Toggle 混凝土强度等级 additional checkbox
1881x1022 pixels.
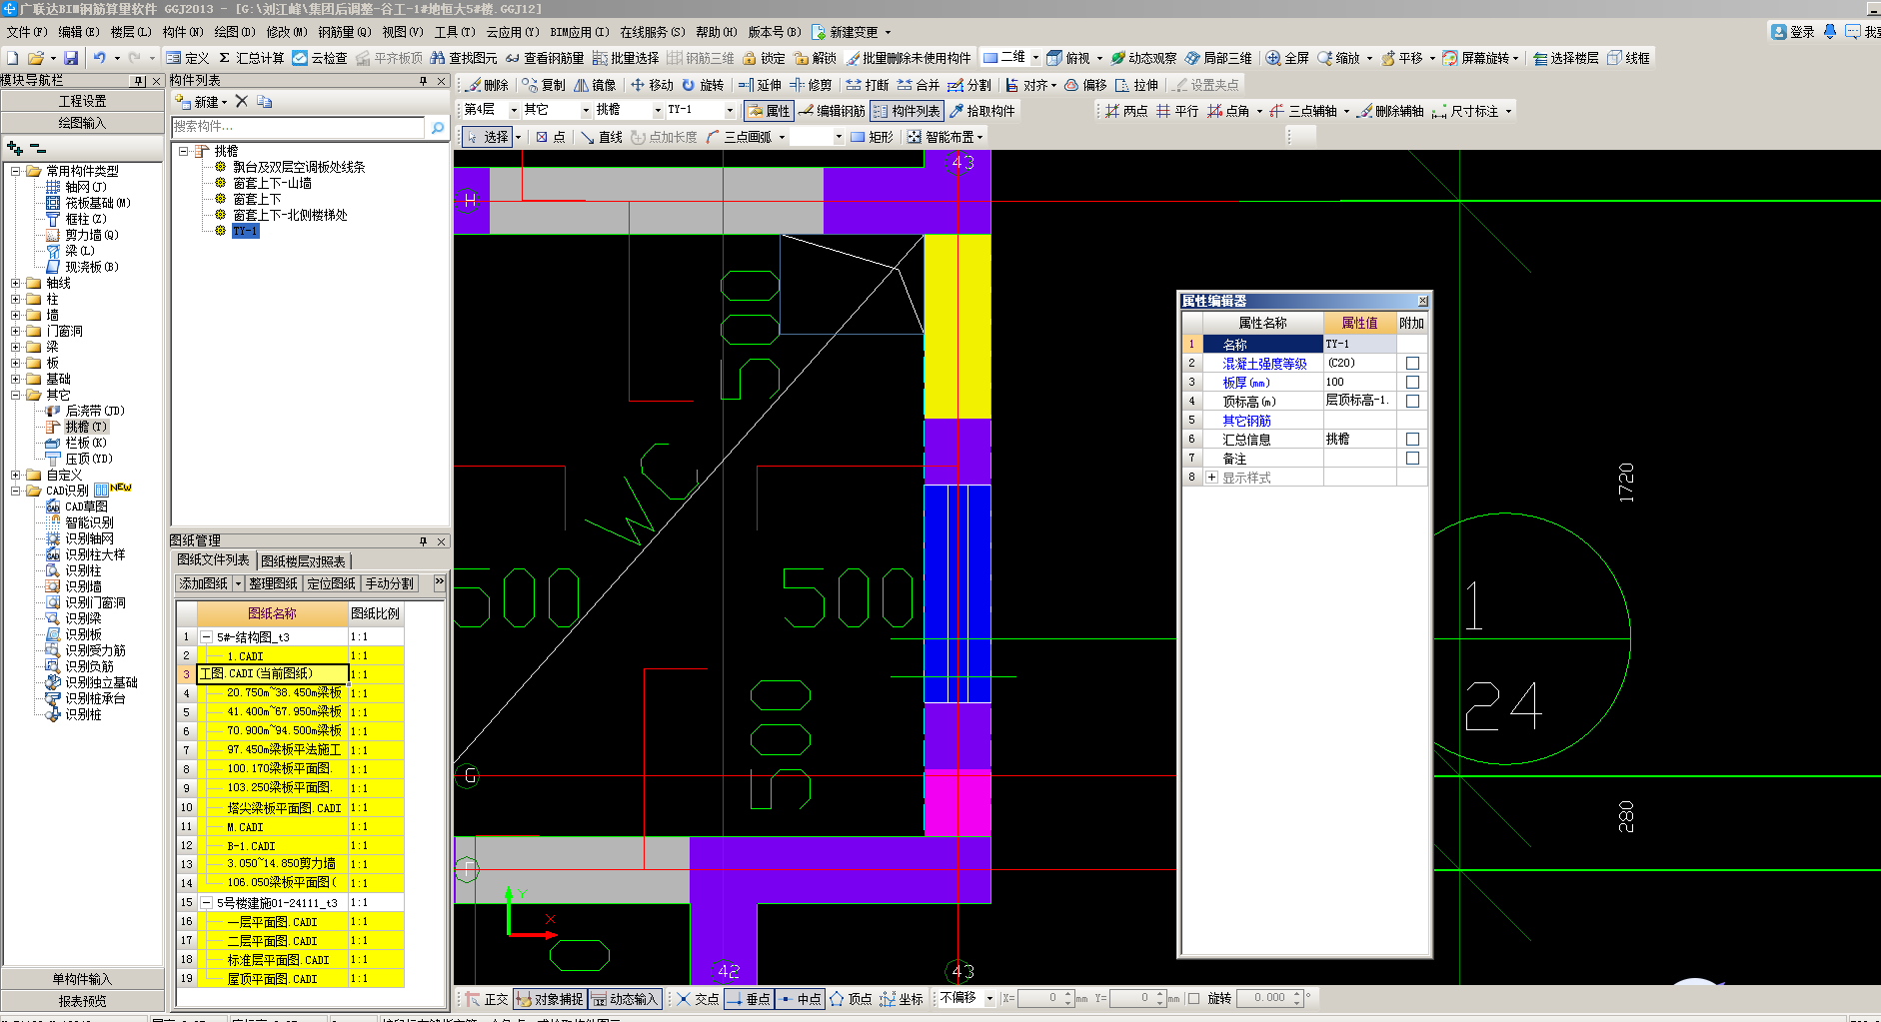pyautogui.click(x=1412, y=364)
